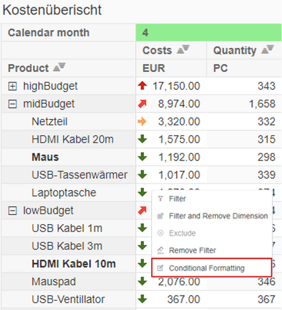Click the sort icon next to Costs
This screenshot has width=282, height=310.
click(x=183, y=49)
